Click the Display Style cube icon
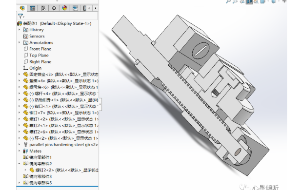This screenshot has width=299, height=190. point(274,1)
